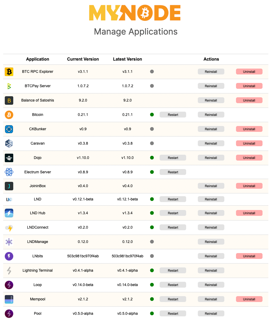Click the Manage Applications heading
The image size is (271, 319).
tap(136, 32)
